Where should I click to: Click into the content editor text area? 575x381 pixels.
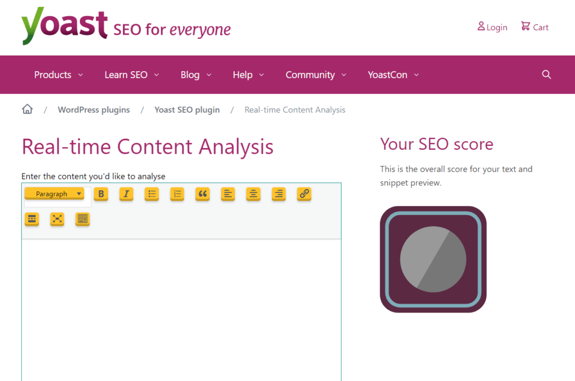click(x=181, y=310)
